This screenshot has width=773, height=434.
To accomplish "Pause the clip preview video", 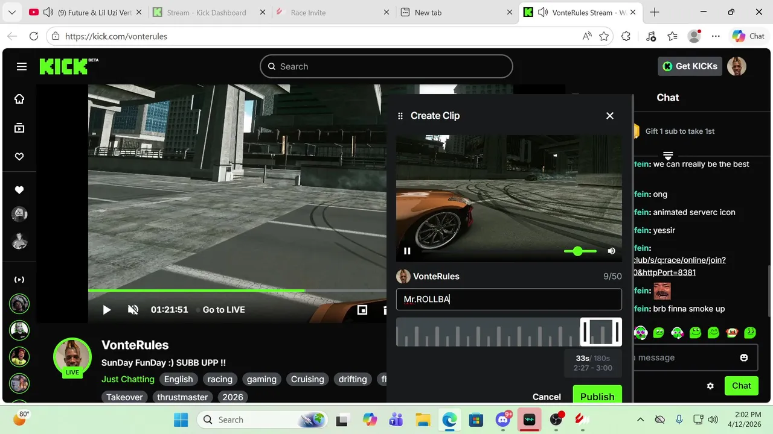I will click(x=407, y=251).
